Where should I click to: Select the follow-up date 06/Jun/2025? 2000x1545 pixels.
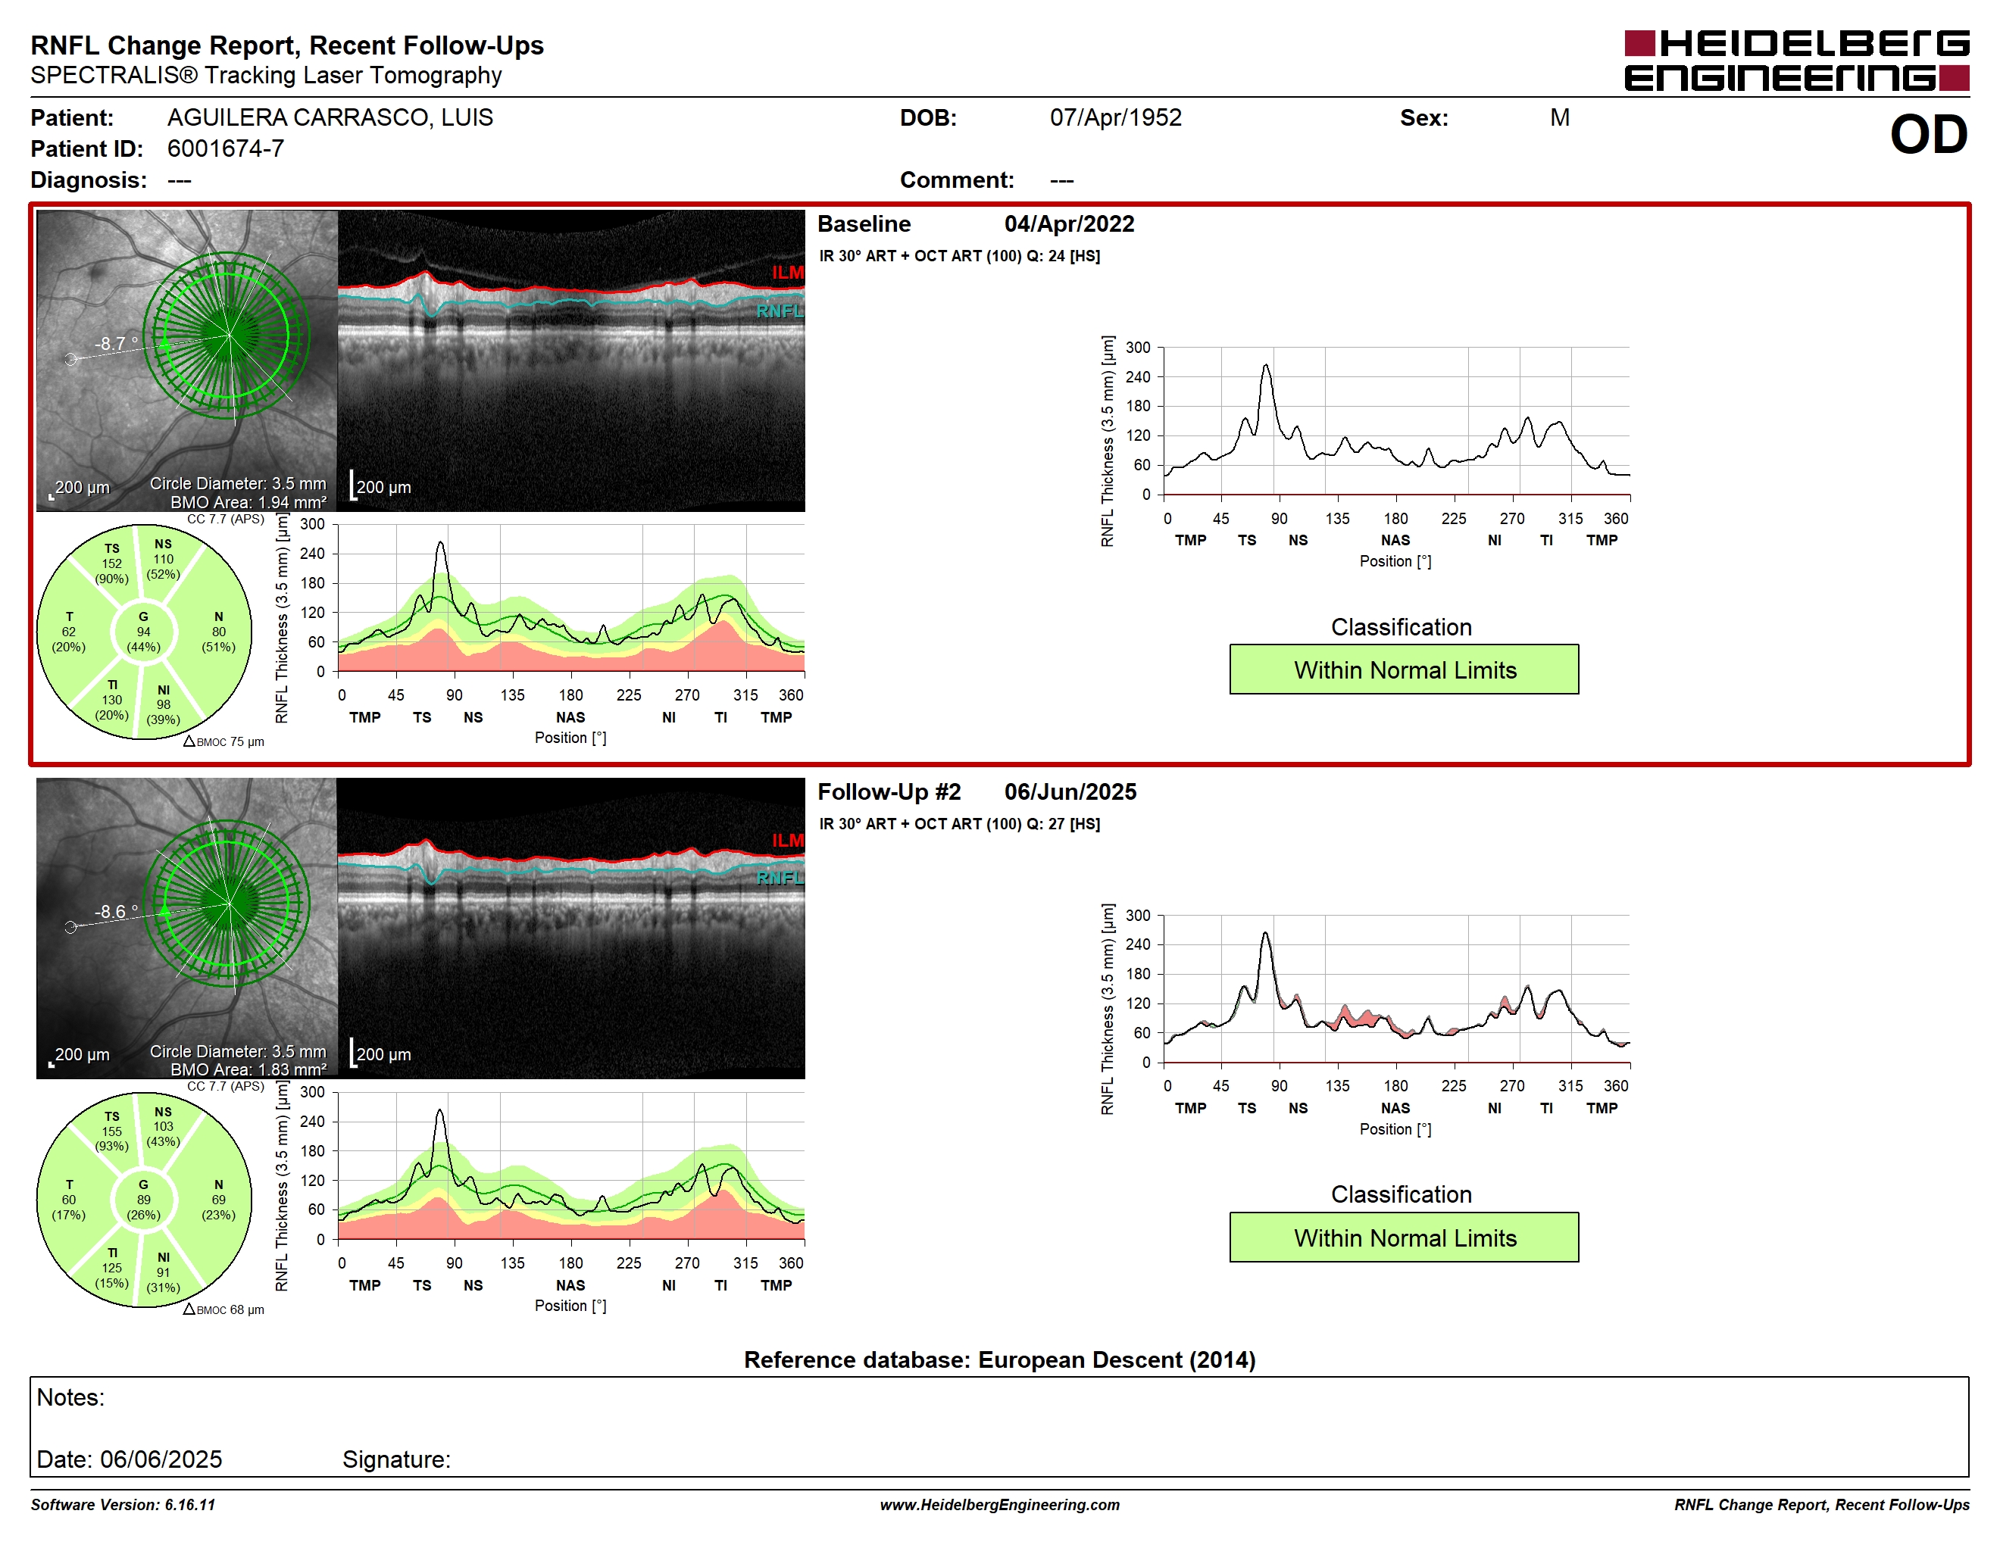click(x=1070, y=791)
